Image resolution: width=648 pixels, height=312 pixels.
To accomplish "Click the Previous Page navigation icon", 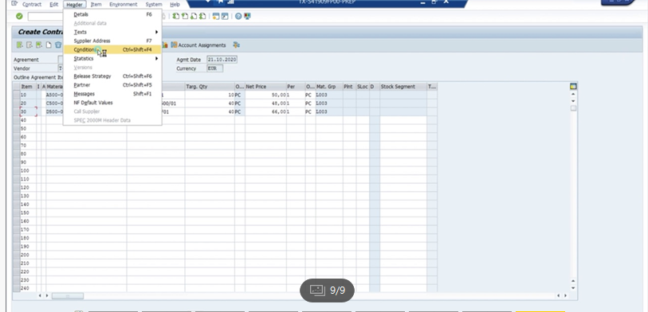I will tap(185, 17).
